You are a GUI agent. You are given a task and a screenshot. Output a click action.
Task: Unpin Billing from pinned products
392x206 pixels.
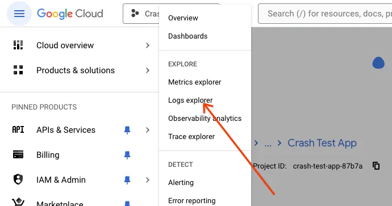pyautogui.click(x=127, y=155)
